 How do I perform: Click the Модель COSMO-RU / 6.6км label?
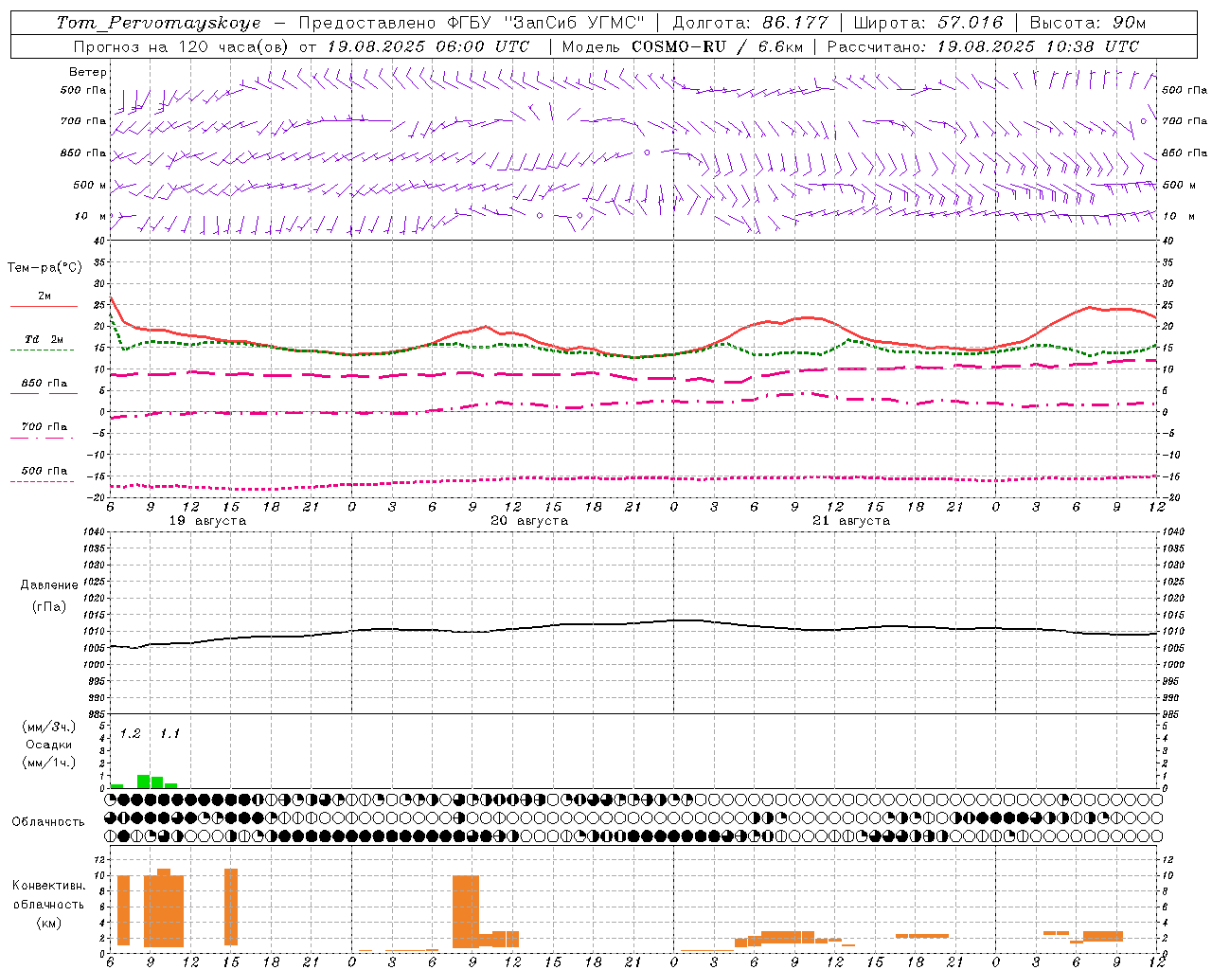[683, 46]
